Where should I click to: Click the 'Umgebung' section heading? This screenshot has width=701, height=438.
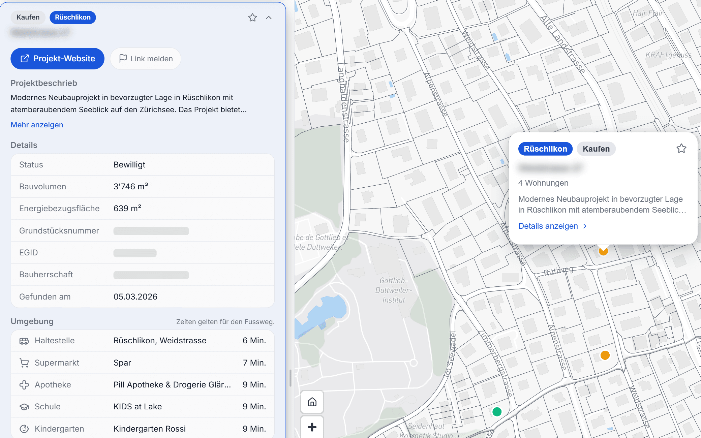32,321
